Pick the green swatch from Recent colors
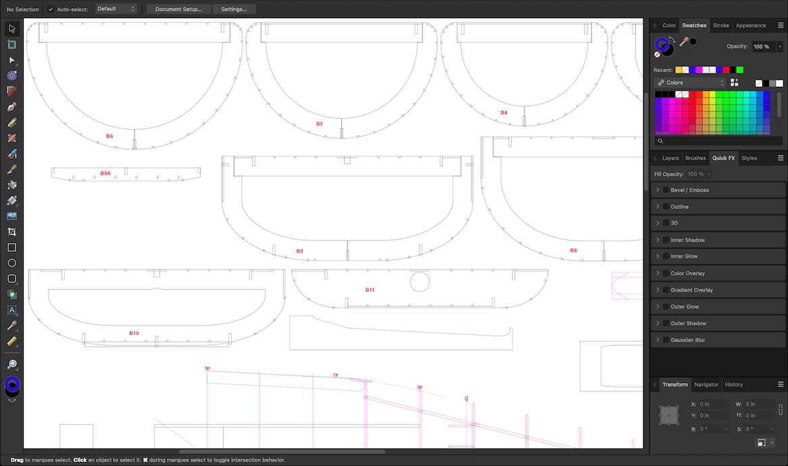Image resolution: width=788 pixels, height=466 pixels. [739, 70]
